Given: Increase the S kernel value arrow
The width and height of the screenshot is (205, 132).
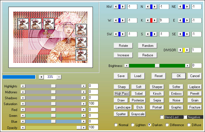Looking at the screenshot, I should click(x=155, y=34).
